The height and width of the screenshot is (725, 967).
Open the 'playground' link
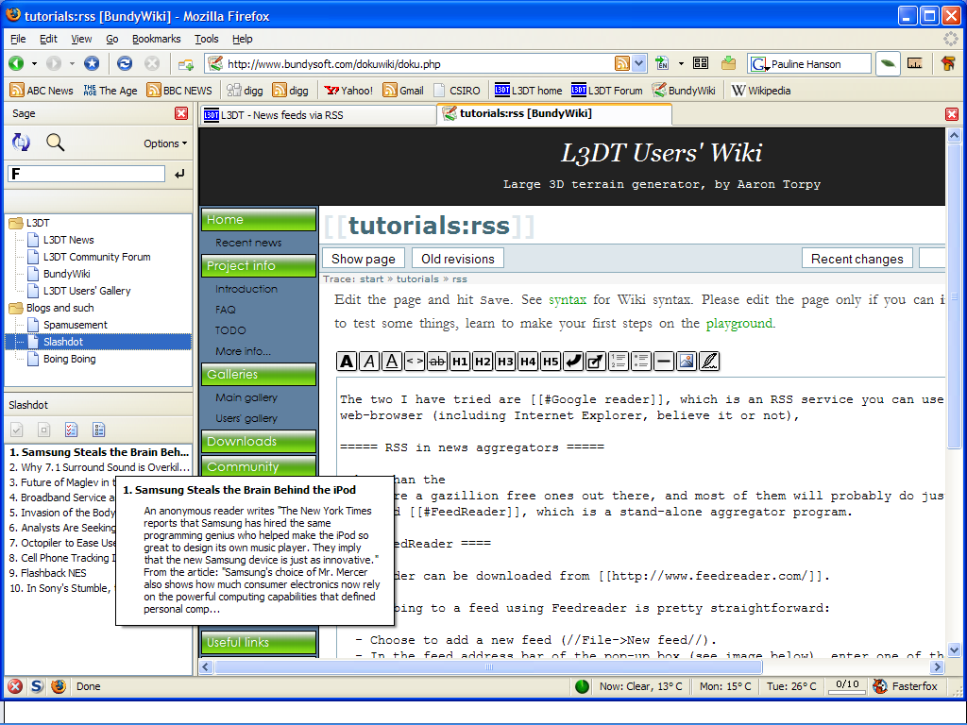(x=739, y=323)
